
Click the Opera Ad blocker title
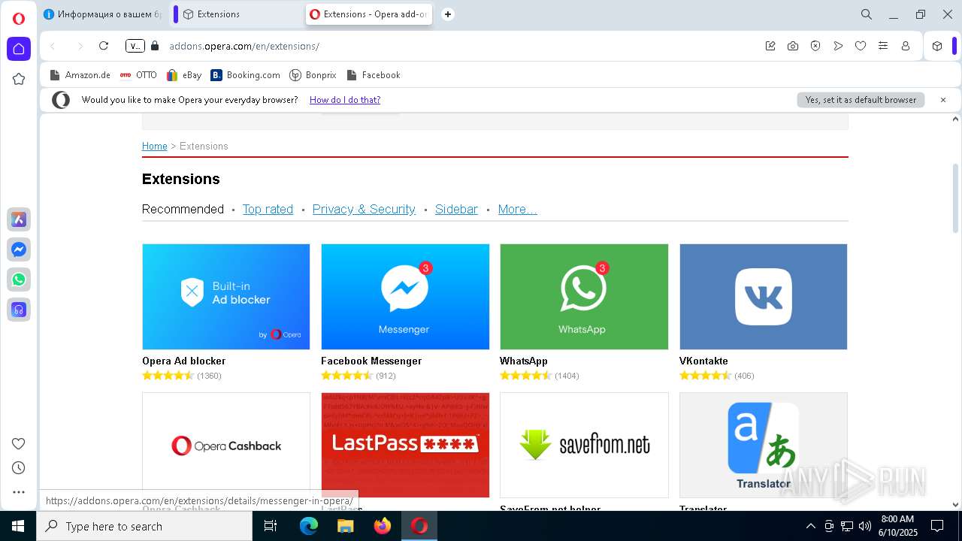click(x=183, y=361)
